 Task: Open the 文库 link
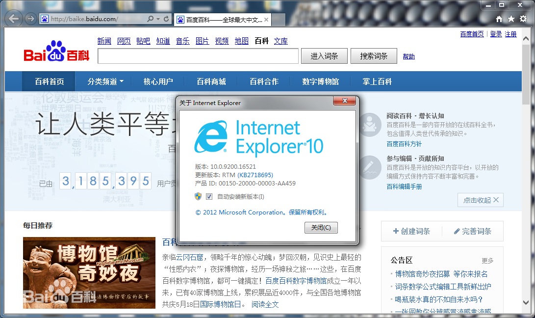pos(281,41)
